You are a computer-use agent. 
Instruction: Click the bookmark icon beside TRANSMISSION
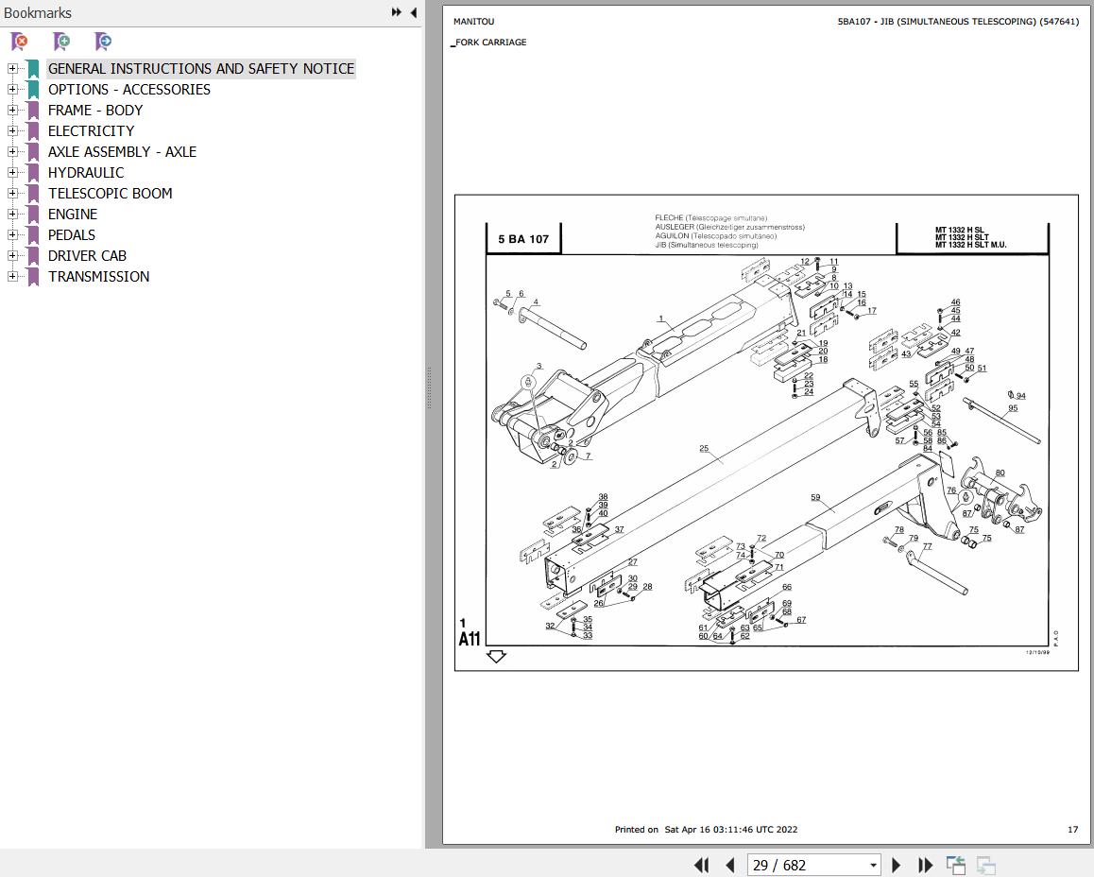pyautogui.click(x=33, y=277)
